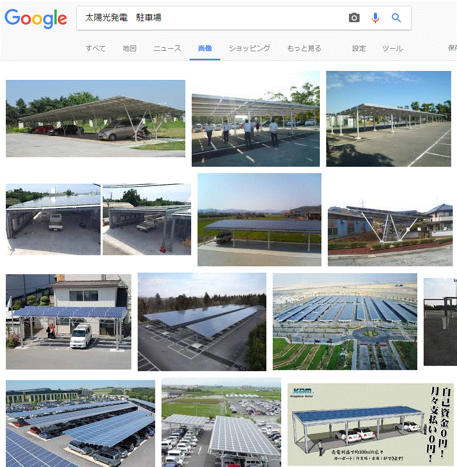Click the Google logo

pyautogui.click(x=36, y=19)
